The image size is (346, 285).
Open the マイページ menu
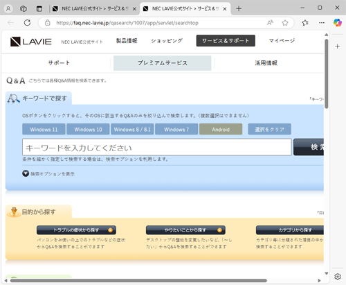point(282,41)
